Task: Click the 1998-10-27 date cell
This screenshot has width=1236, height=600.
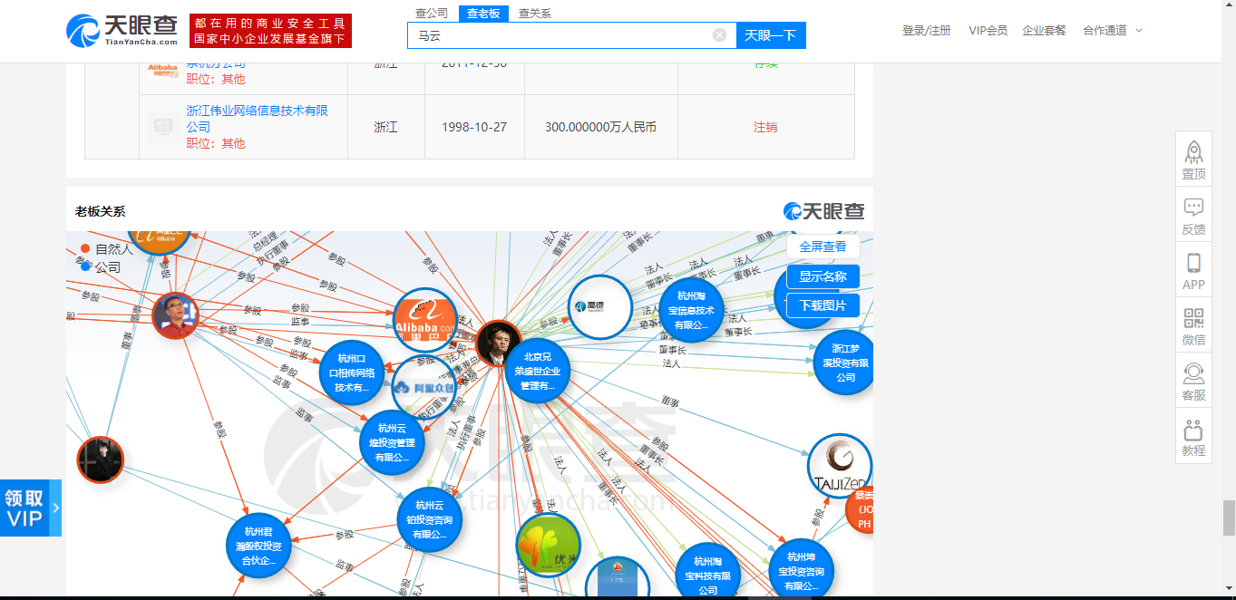Action: point(473,127)
